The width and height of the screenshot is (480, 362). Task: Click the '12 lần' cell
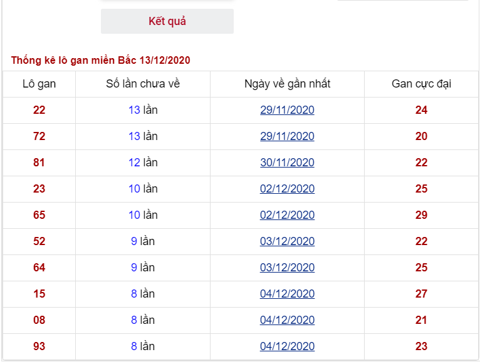(143, 163)
